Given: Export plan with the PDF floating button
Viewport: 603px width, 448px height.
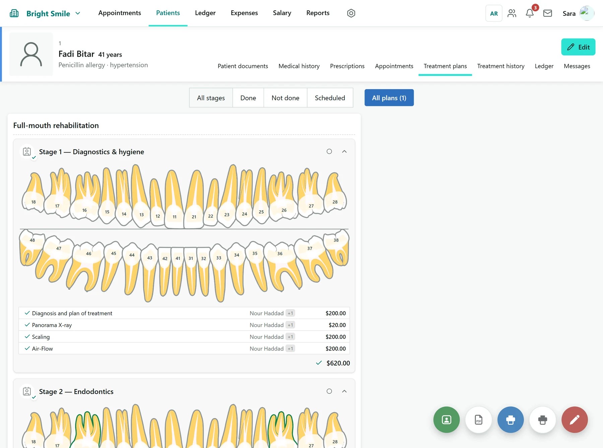Looking at the screenshot, I should [x=478, y=420].
